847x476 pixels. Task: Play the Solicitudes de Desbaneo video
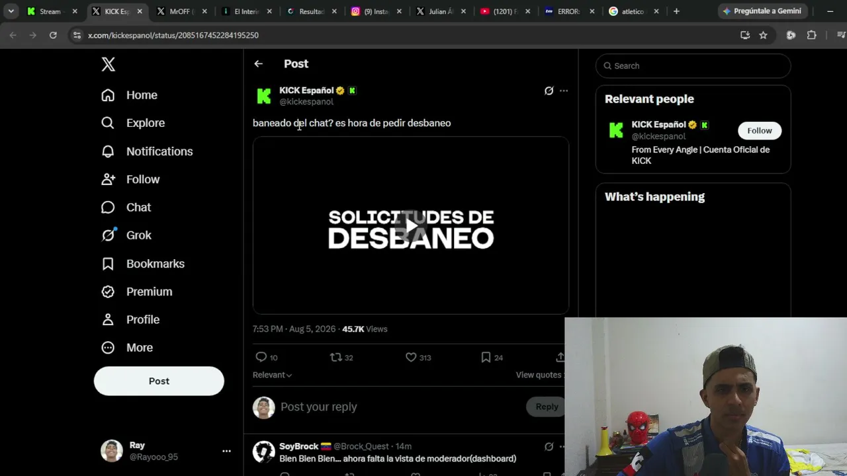[x=411, y=225]
